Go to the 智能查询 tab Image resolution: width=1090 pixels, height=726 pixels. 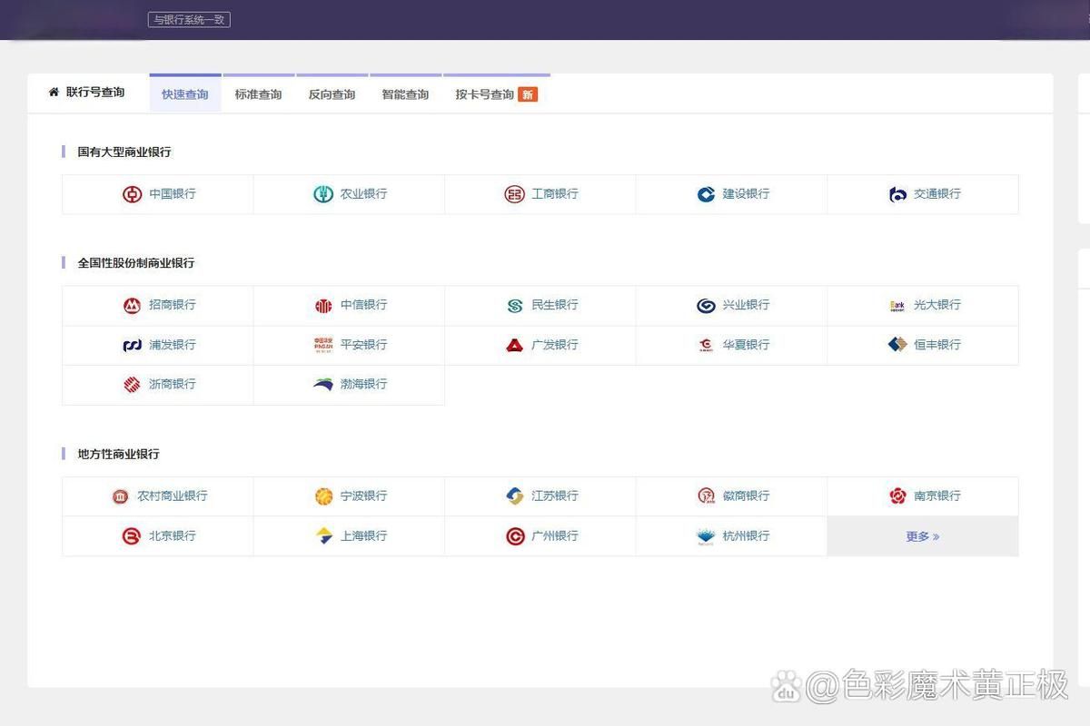(405, 94)
